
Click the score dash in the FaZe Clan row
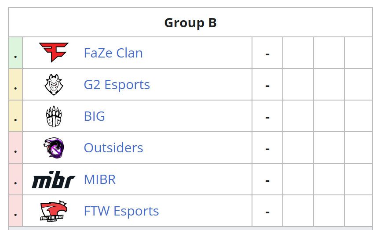pos(267,54)
